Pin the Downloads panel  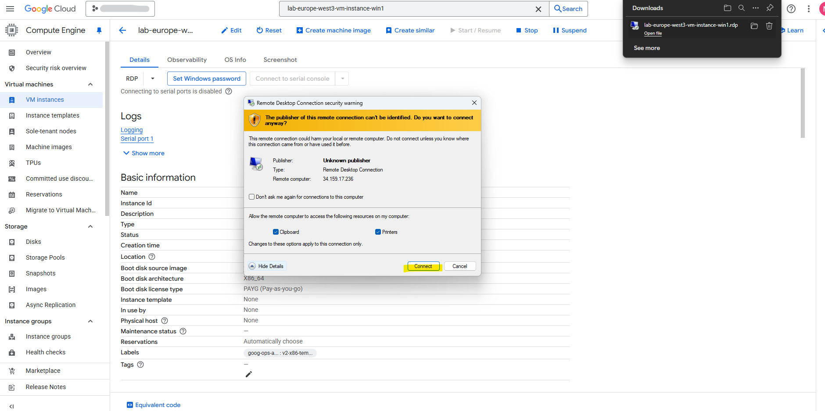(770, 8)
